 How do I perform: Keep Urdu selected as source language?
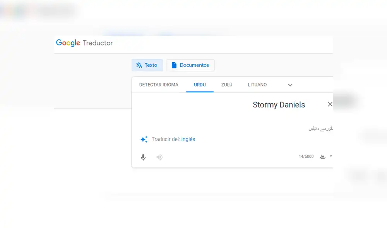point(200,85)
